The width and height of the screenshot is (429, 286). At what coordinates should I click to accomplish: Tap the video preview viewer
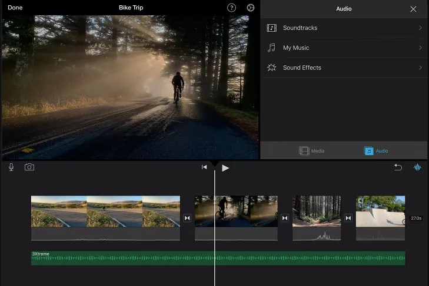pos(131,87)
